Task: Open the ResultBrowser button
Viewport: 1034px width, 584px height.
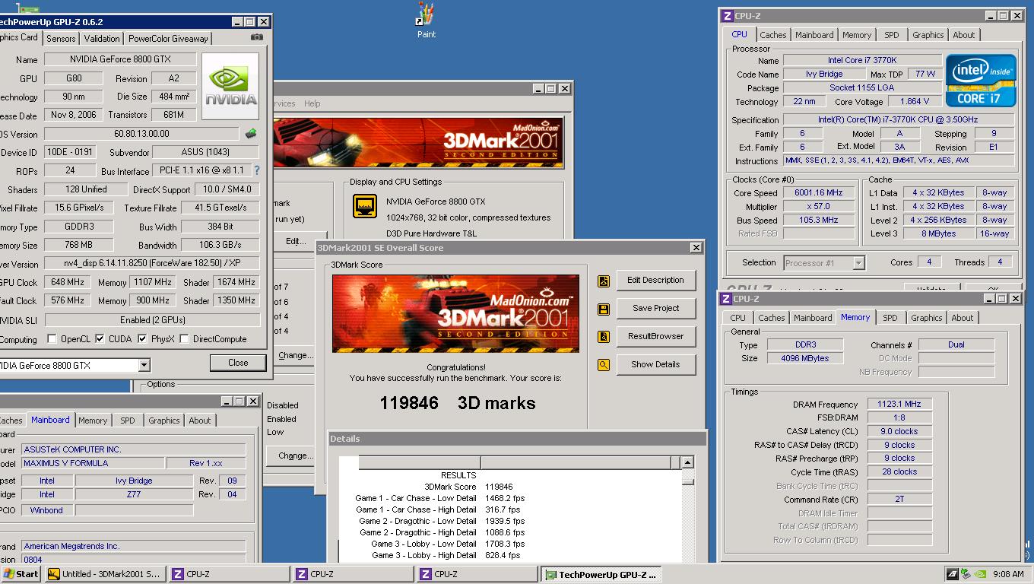Action: (x=655, y=337)
